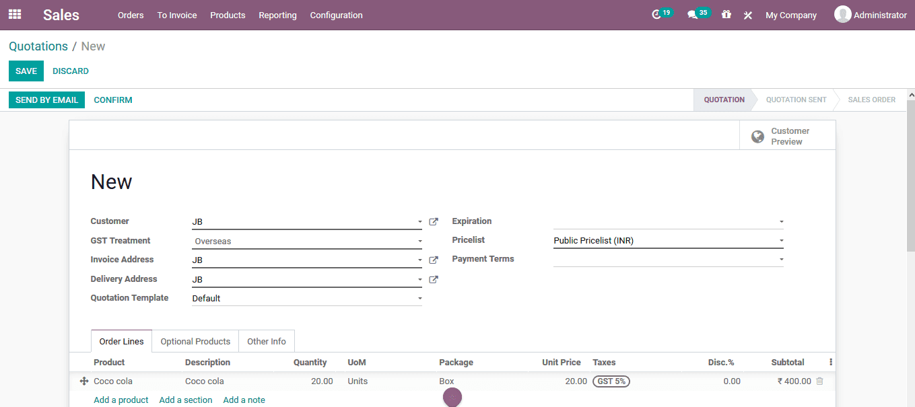Open the Configuration menu

click(x=336, y=15)
